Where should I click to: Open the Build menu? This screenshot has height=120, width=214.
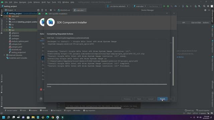[x=43, y=2]
